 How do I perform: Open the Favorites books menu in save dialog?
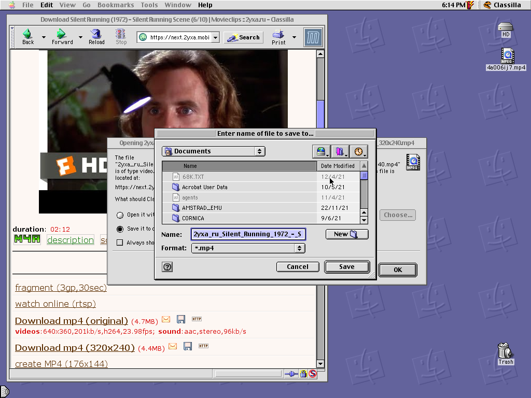[340, 151]
